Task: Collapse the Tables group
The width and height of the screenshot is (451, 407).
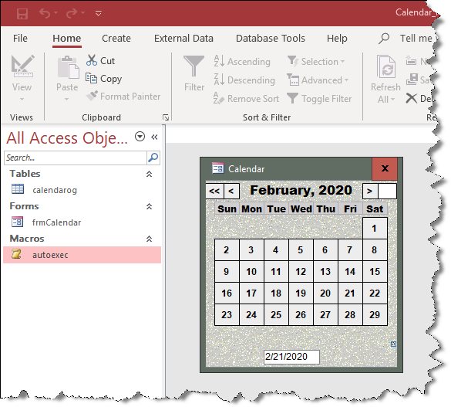Action: 149,174
